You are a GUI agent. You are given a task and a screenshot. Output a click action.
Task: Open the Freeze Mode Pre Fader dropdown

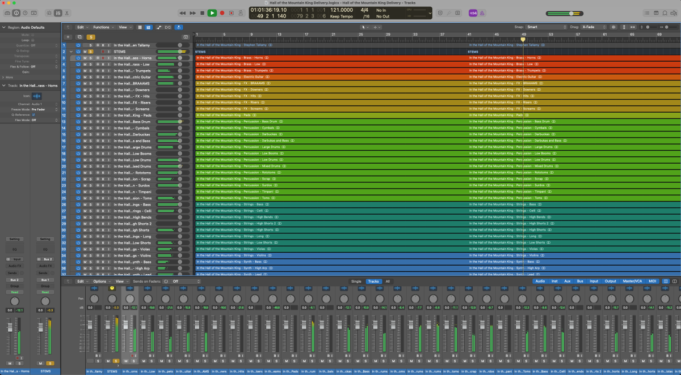(45, 109)
